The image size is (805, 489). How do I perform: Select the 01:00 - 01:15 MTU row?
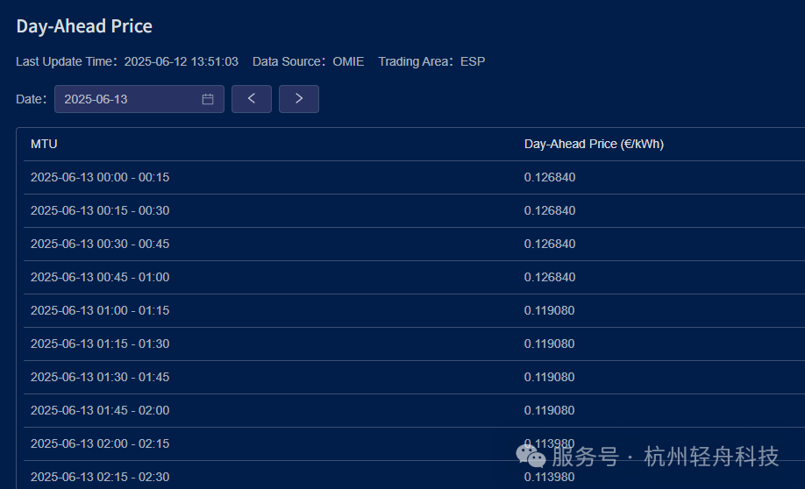click(x=100, y=310)
